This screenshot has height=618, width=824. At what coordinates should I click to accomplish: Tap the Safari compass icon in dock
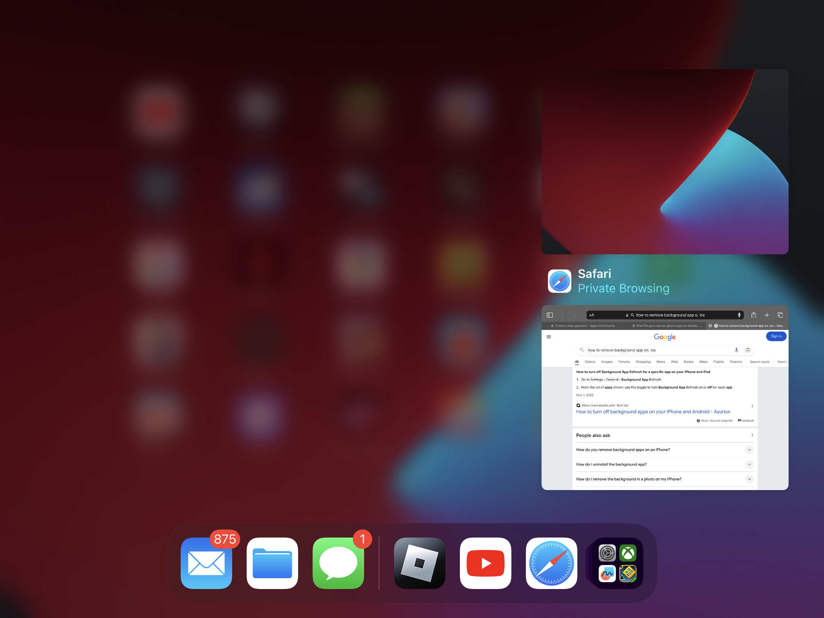(x=551, y=563)
